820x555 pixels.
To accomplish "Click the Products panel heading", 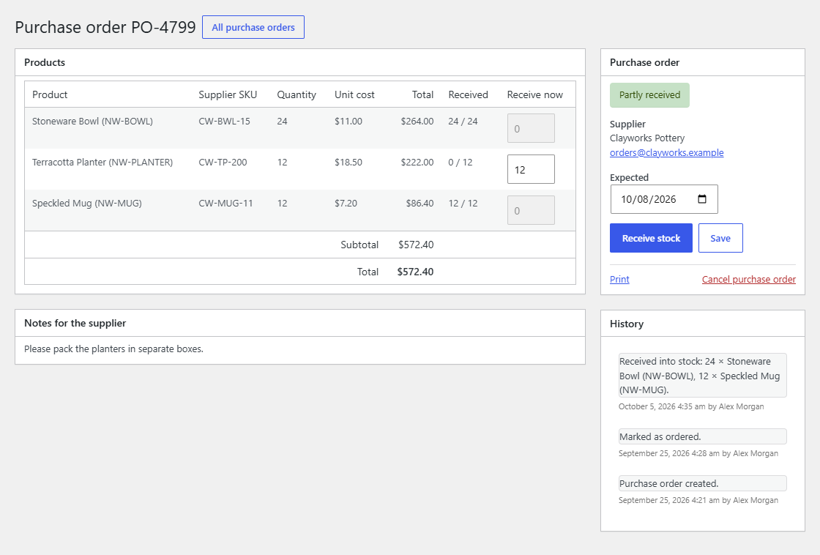I will [45, 62].
